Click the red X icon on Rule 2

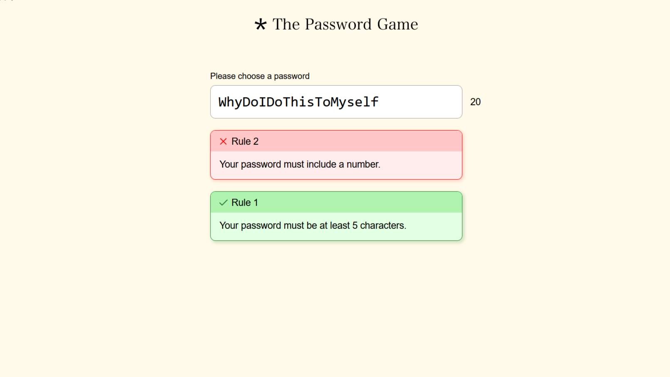point(223,141)
